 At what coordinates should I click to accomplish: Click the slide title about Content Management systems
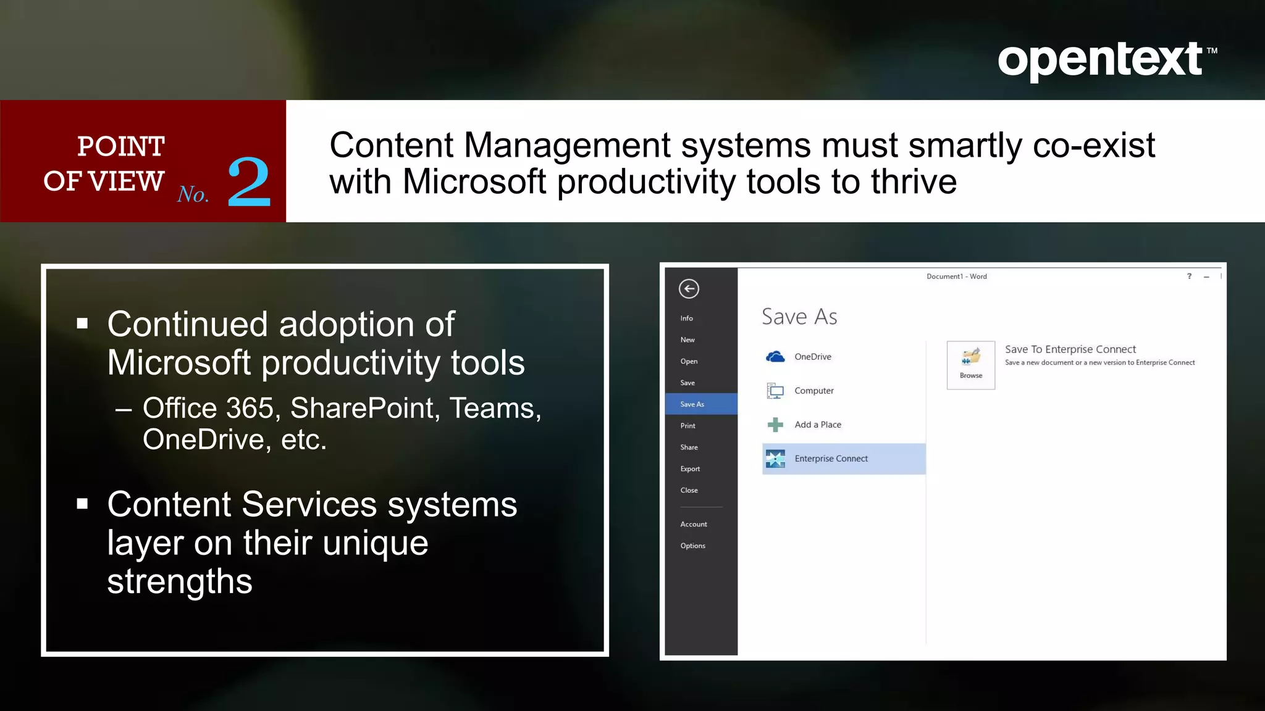pyautogui.click(x=742, y=163)
